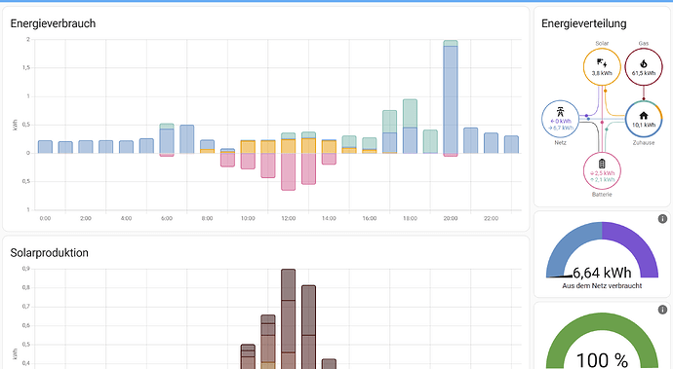Click the 12:00 label on the time axis
673x369 pixels.
[288, 218]
